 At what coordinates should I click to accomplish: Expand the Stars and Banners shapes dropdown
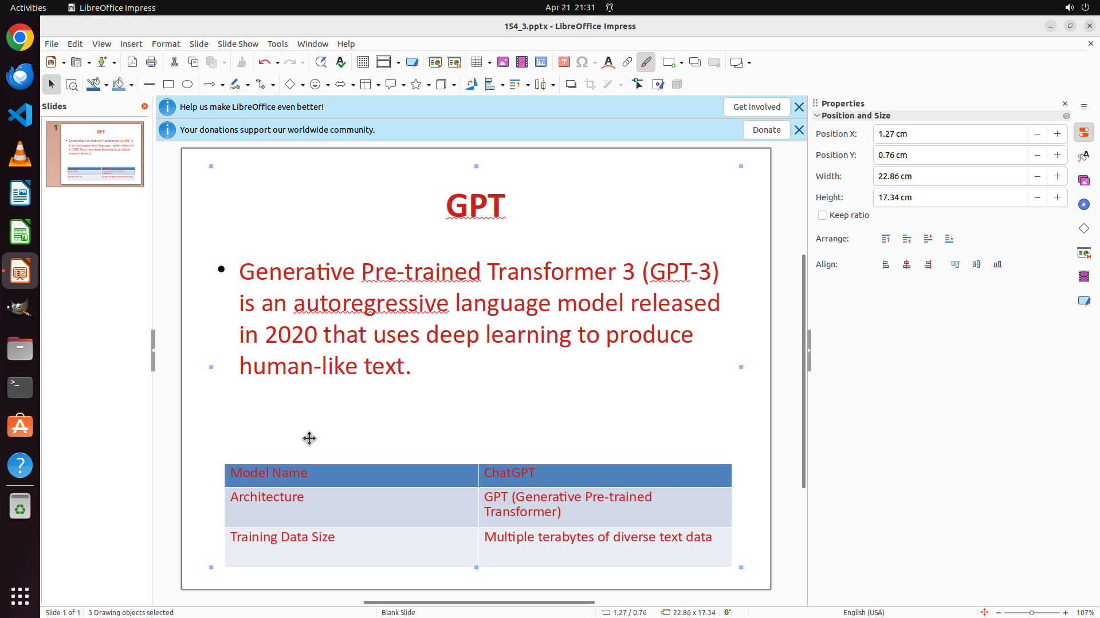(x=429, y=85)
